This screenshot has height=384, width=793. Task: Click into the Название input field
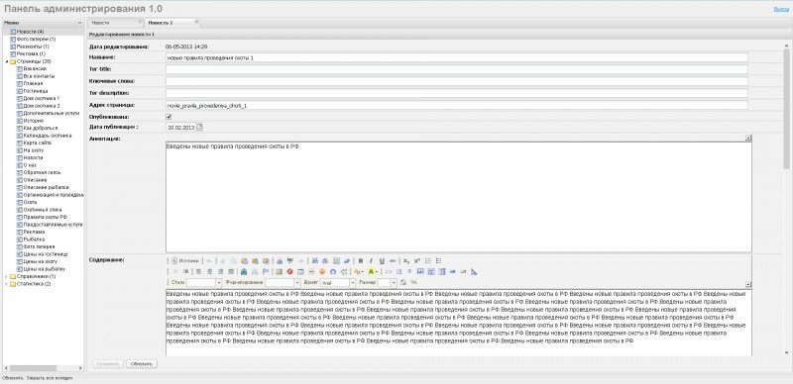coord(457,57)
